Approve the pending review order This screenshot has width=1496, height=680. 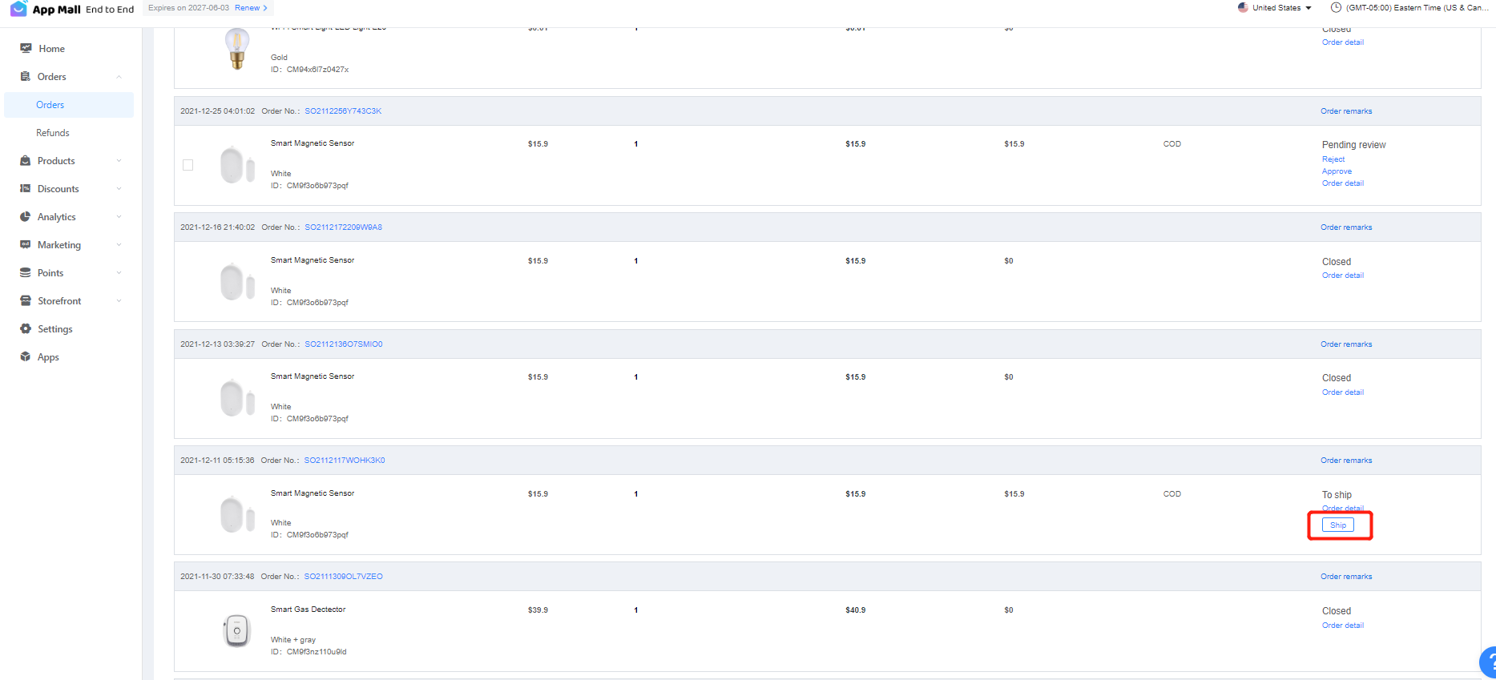(x=1337, y=171)
